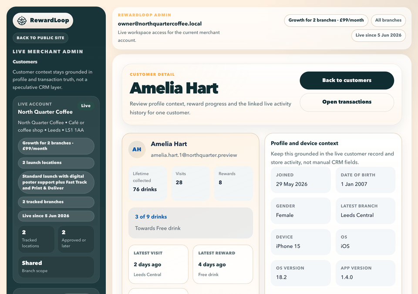418x294 pixels.
Task: Click the Latest visit card
Action: [158, 264]
